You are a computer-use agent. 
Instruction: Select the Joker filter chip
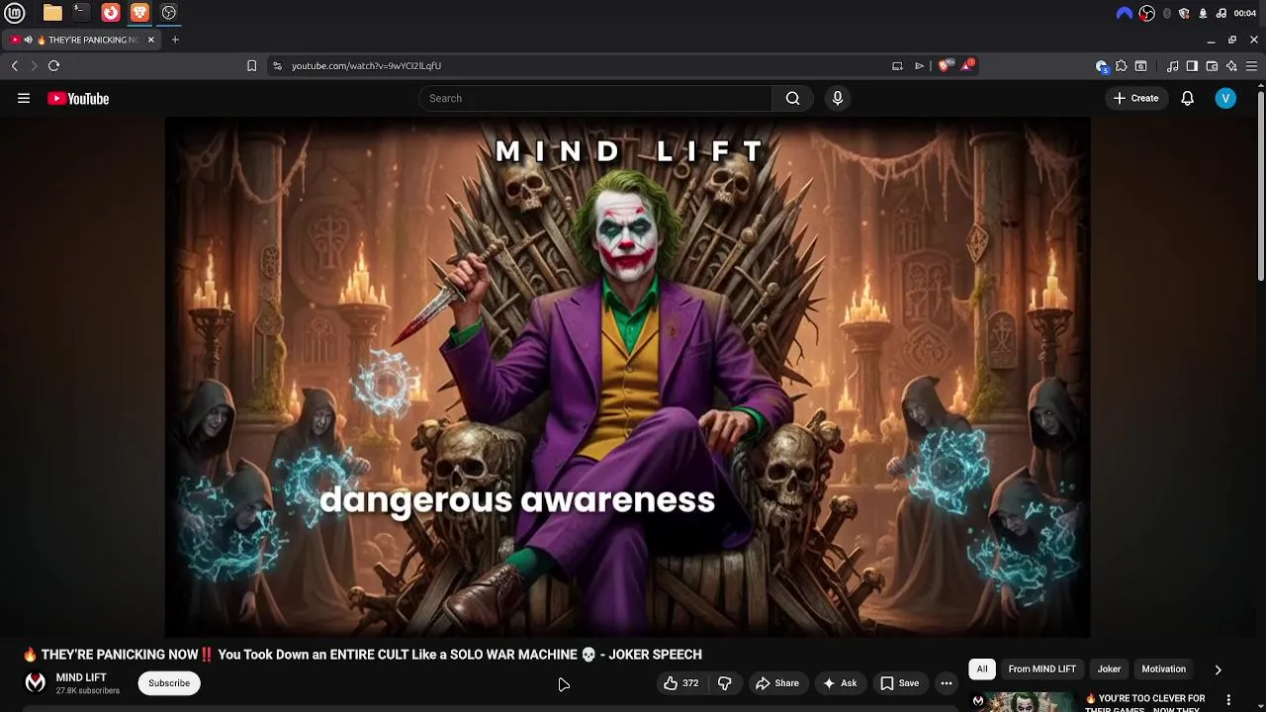1109,669
